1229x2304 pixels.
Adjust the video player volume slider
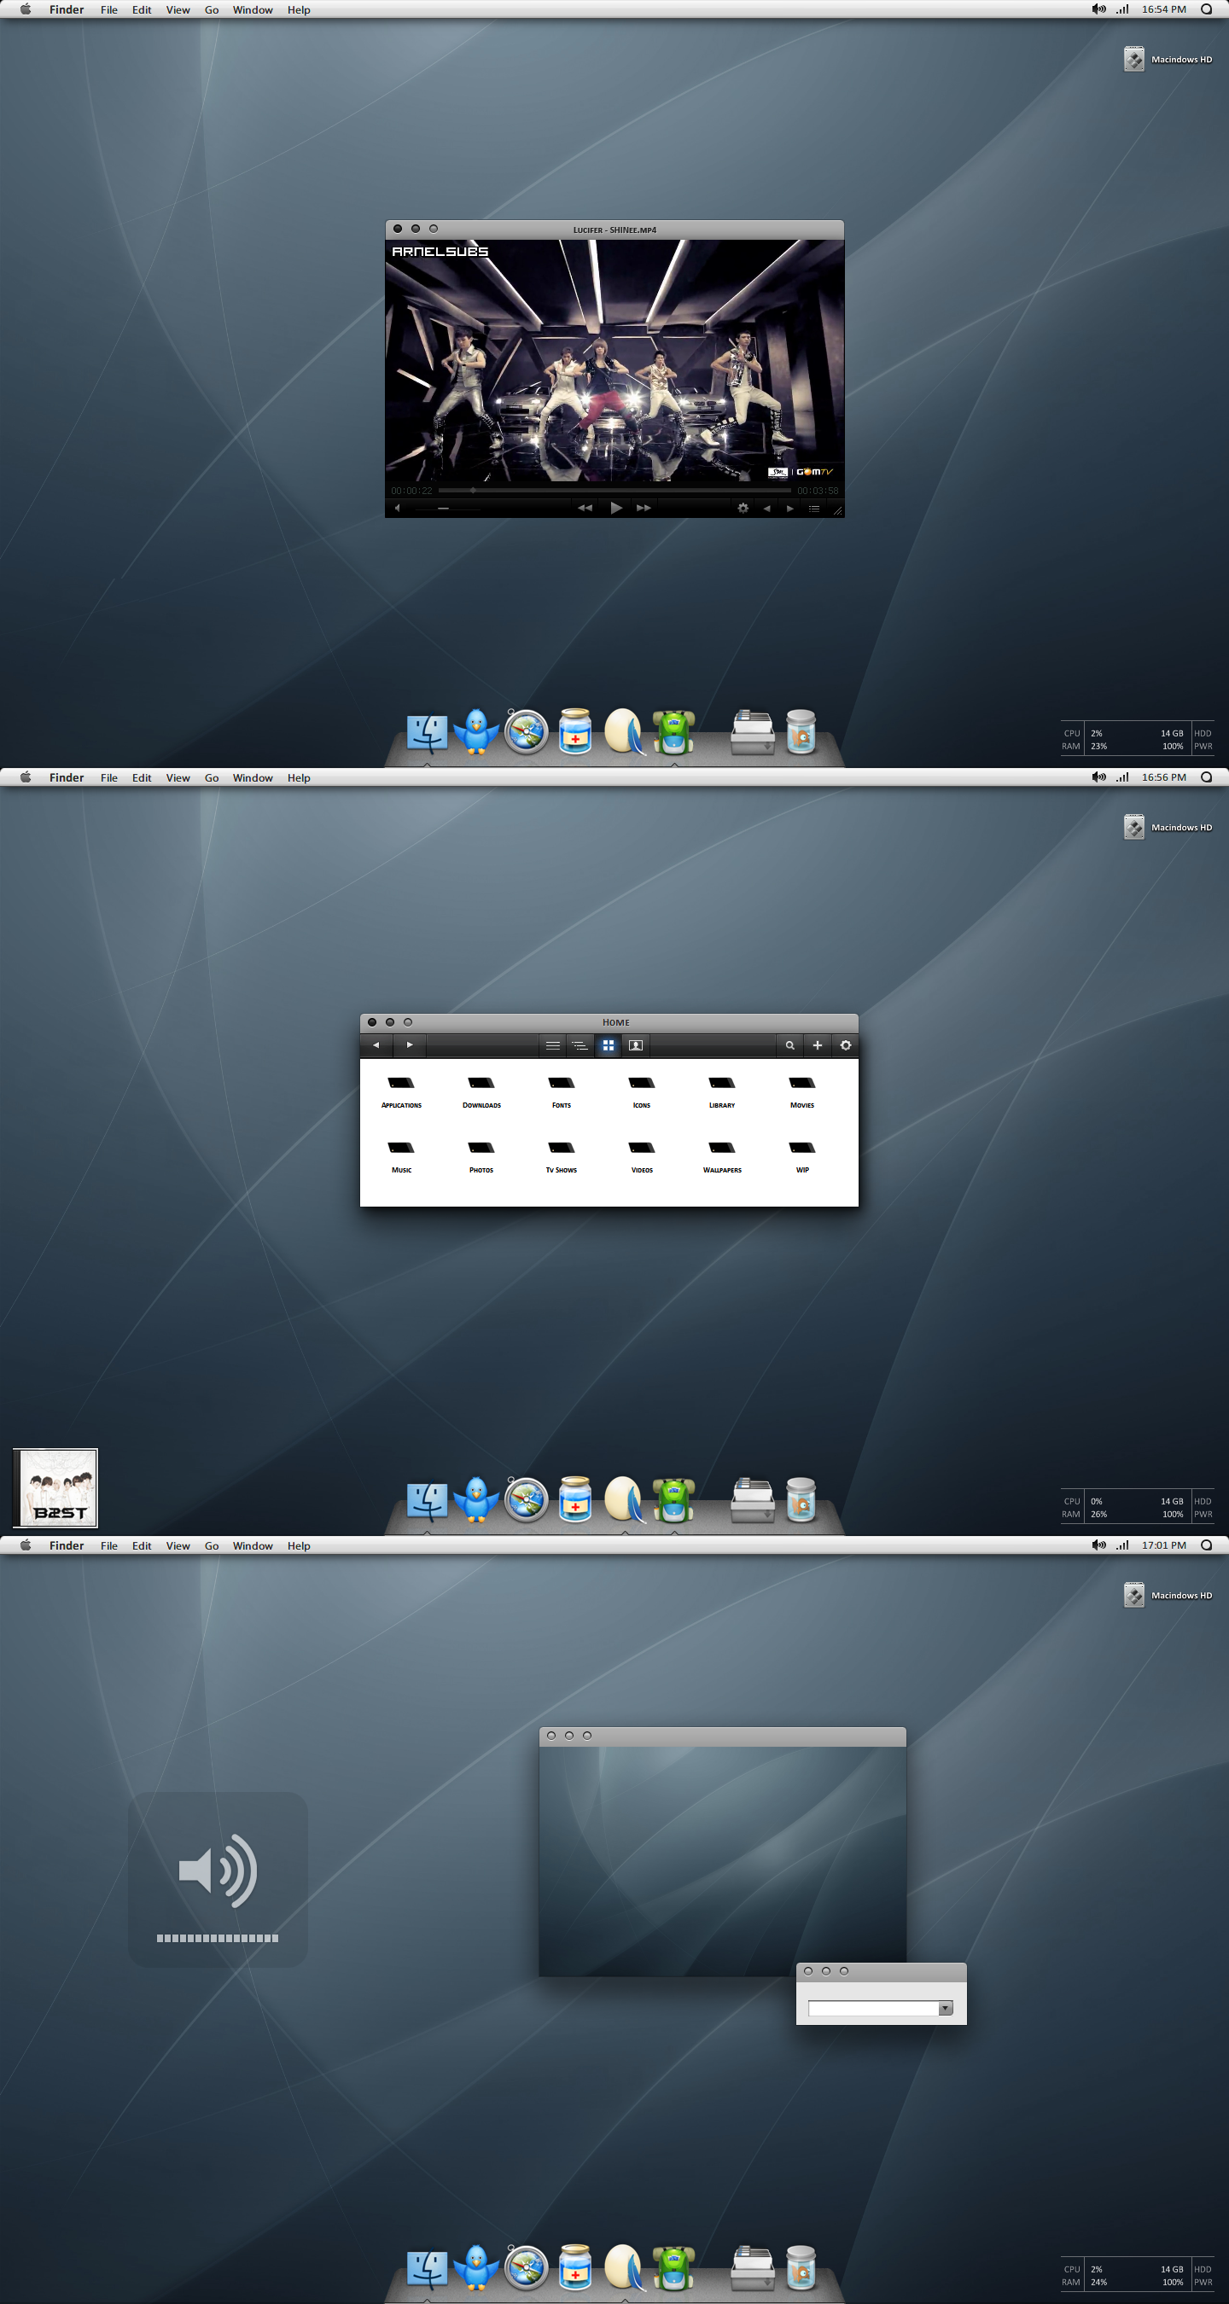click(x=447, y=508)
